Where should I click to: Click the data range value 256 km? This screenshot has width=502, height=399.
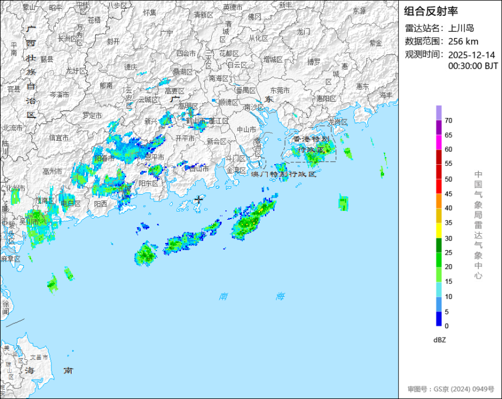tap(463, 41)
